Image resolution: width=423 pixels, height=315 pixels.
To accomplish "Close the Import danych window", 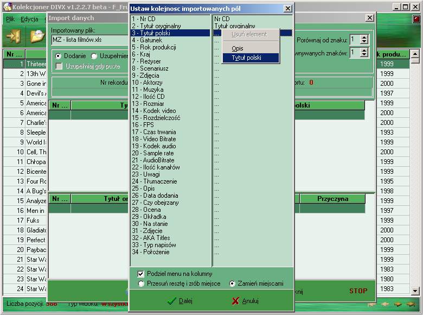I will click(x=369, y=18).
